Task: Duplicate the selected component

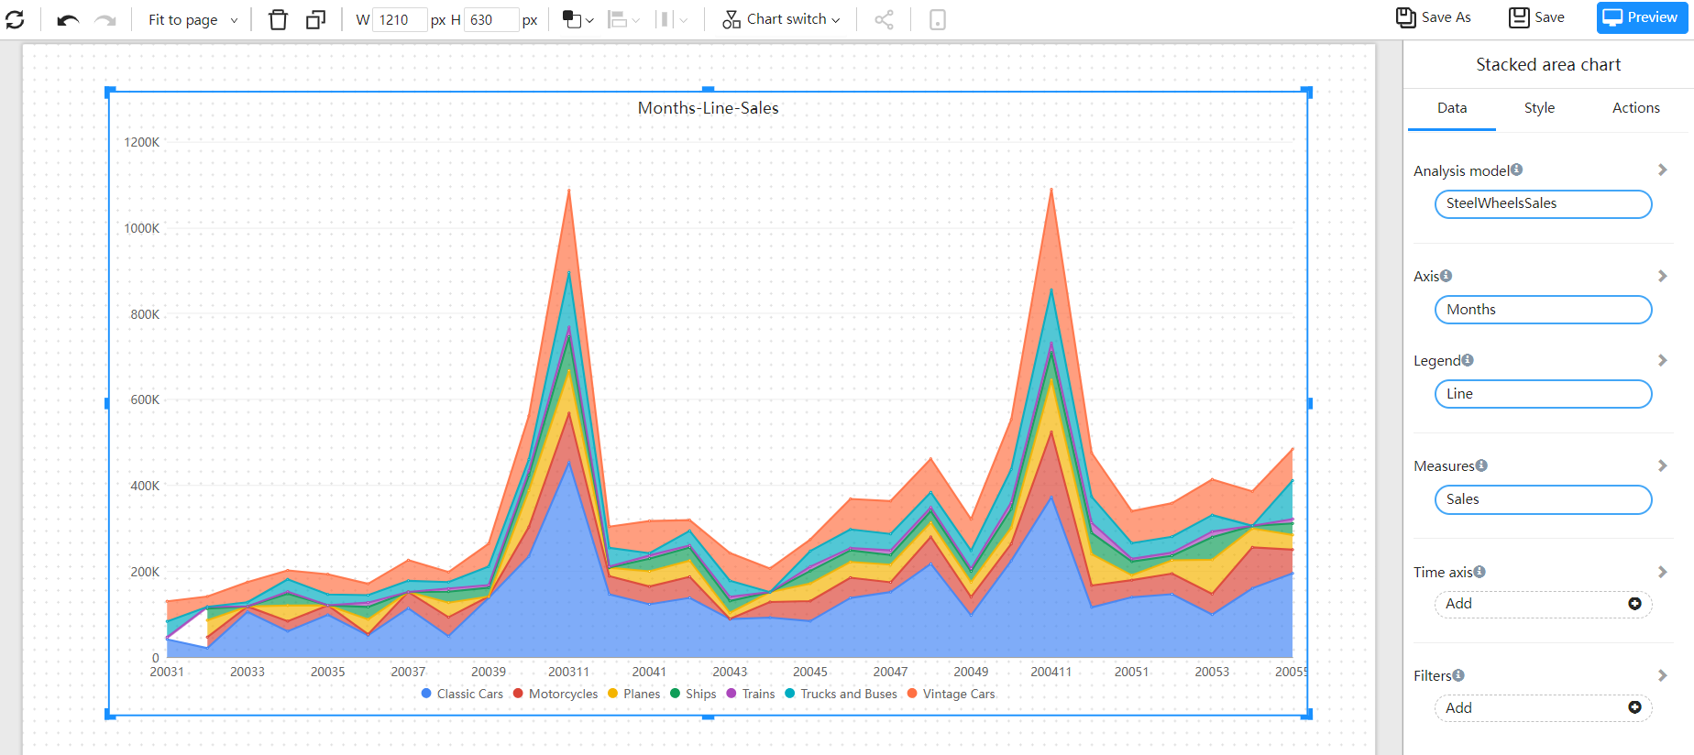Action: tap(315, 19)
